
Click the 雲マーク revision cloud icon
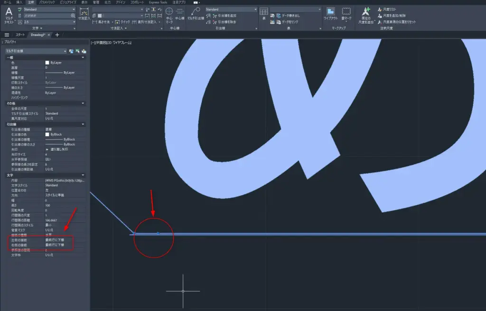pyautogui.click(x=346, y=12)
